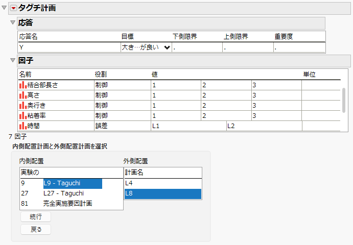The image size is (353, 245).
Task: Select the factor name 時間
Action: click(33, 126)
